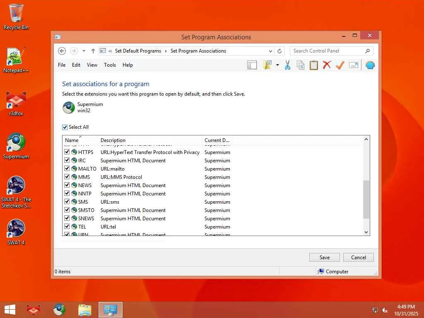Click the Supermium program icon in header
Screen dimensions: 424x318
[69, 107]
